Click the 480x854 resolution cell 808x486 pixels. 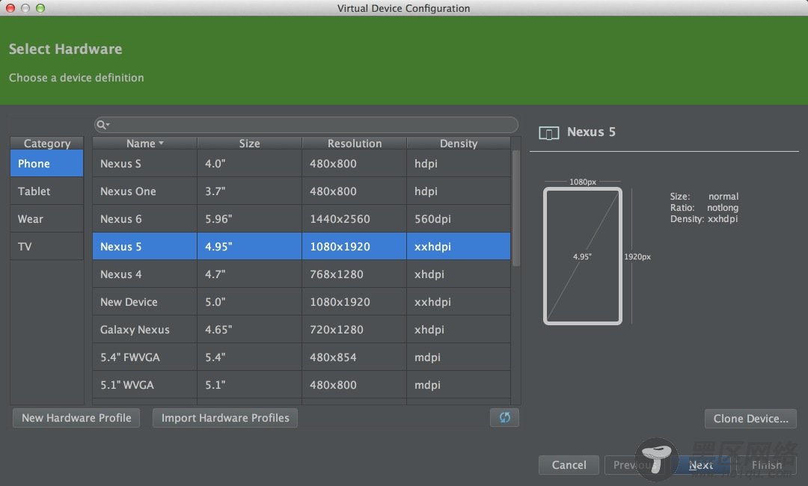354,357
